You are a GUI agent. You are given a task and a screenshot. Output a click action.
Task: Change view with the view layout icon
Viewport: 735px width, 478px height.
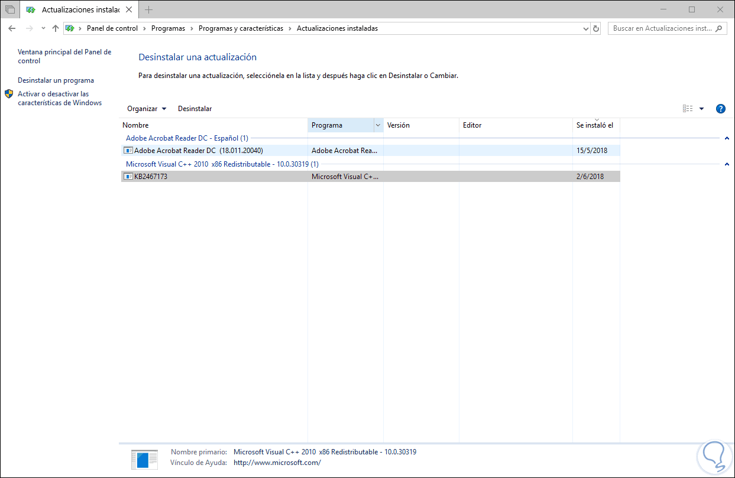687,109
